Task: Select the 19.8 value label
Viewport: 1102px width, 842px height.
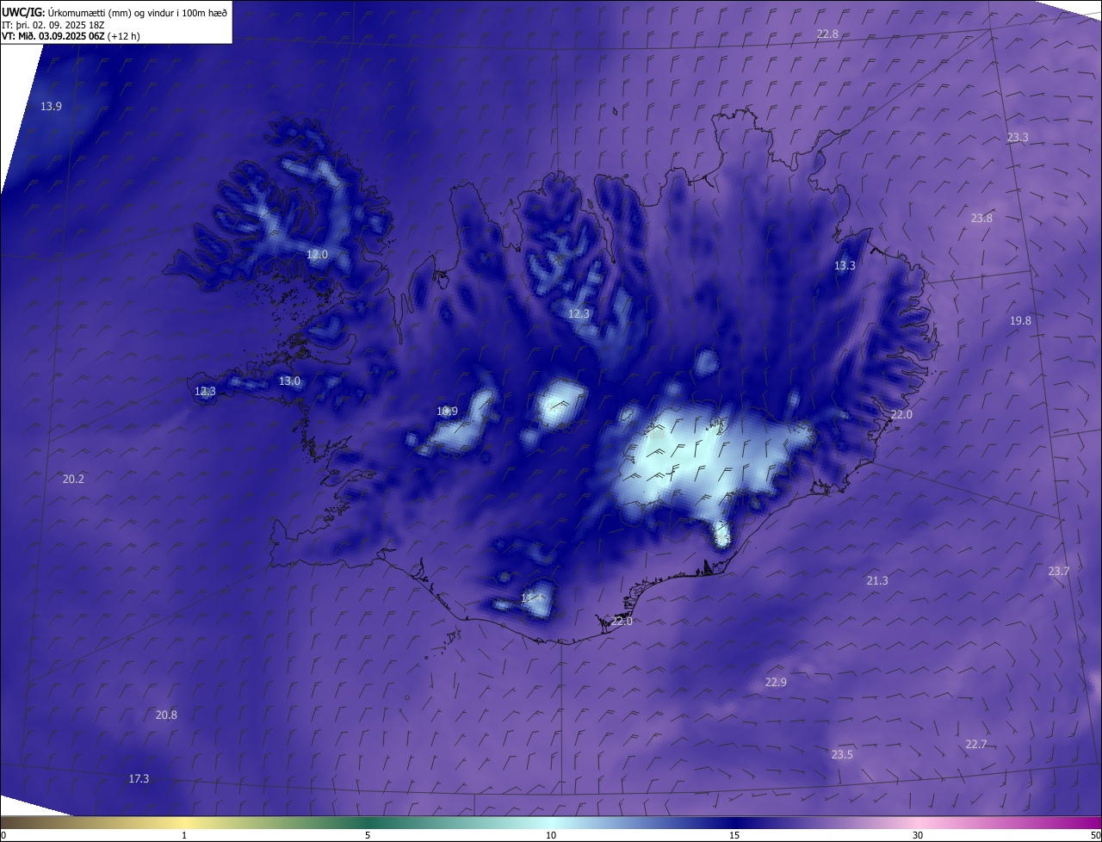Action: click(1020, 320)
